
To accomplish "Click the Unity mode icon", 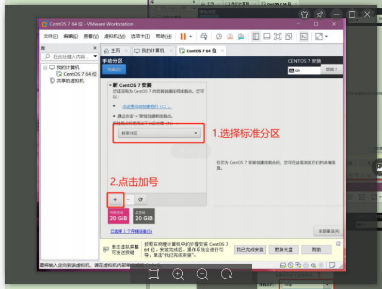I will (289, 37).
